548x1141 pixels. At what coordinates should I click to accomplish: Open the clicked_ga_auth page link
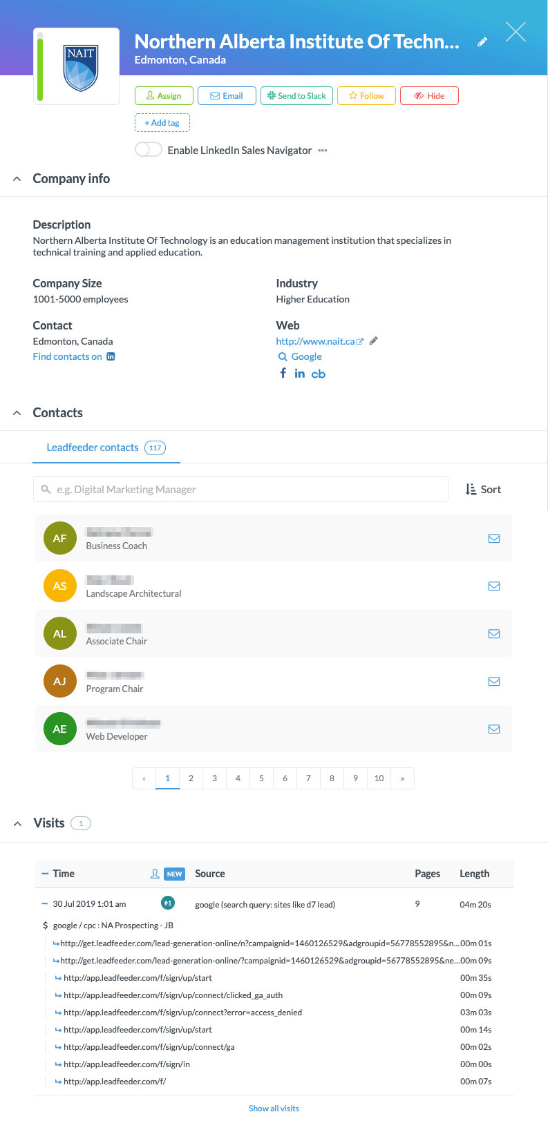tap(173, 995)
